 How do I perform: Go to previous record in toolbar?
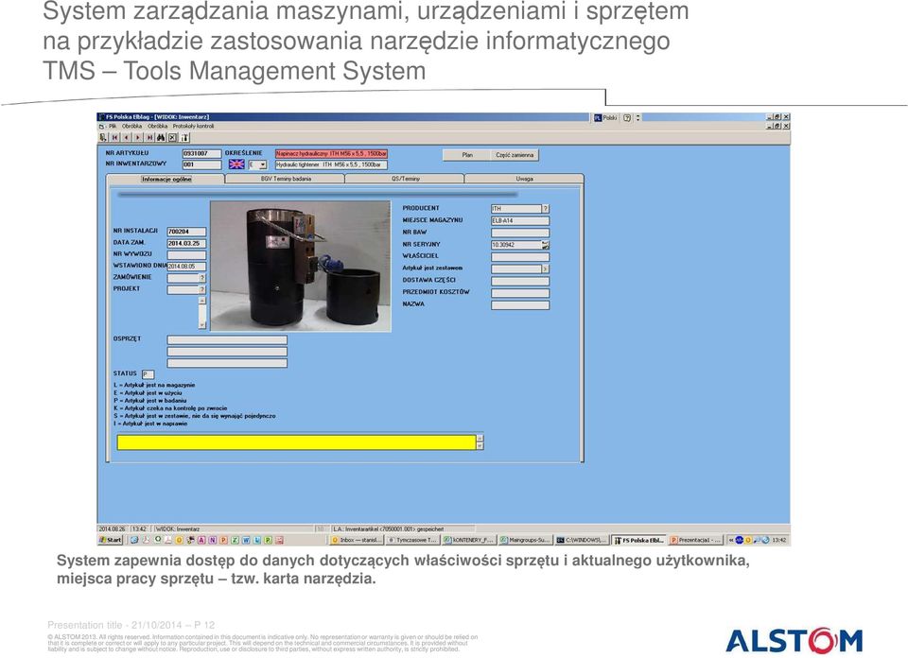pos(126,138)
